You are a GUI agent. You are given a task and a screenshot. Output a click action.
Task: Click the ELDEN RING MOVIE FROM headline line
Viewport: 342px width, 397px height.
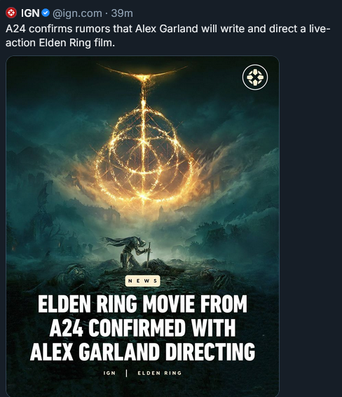coord(143,304)
